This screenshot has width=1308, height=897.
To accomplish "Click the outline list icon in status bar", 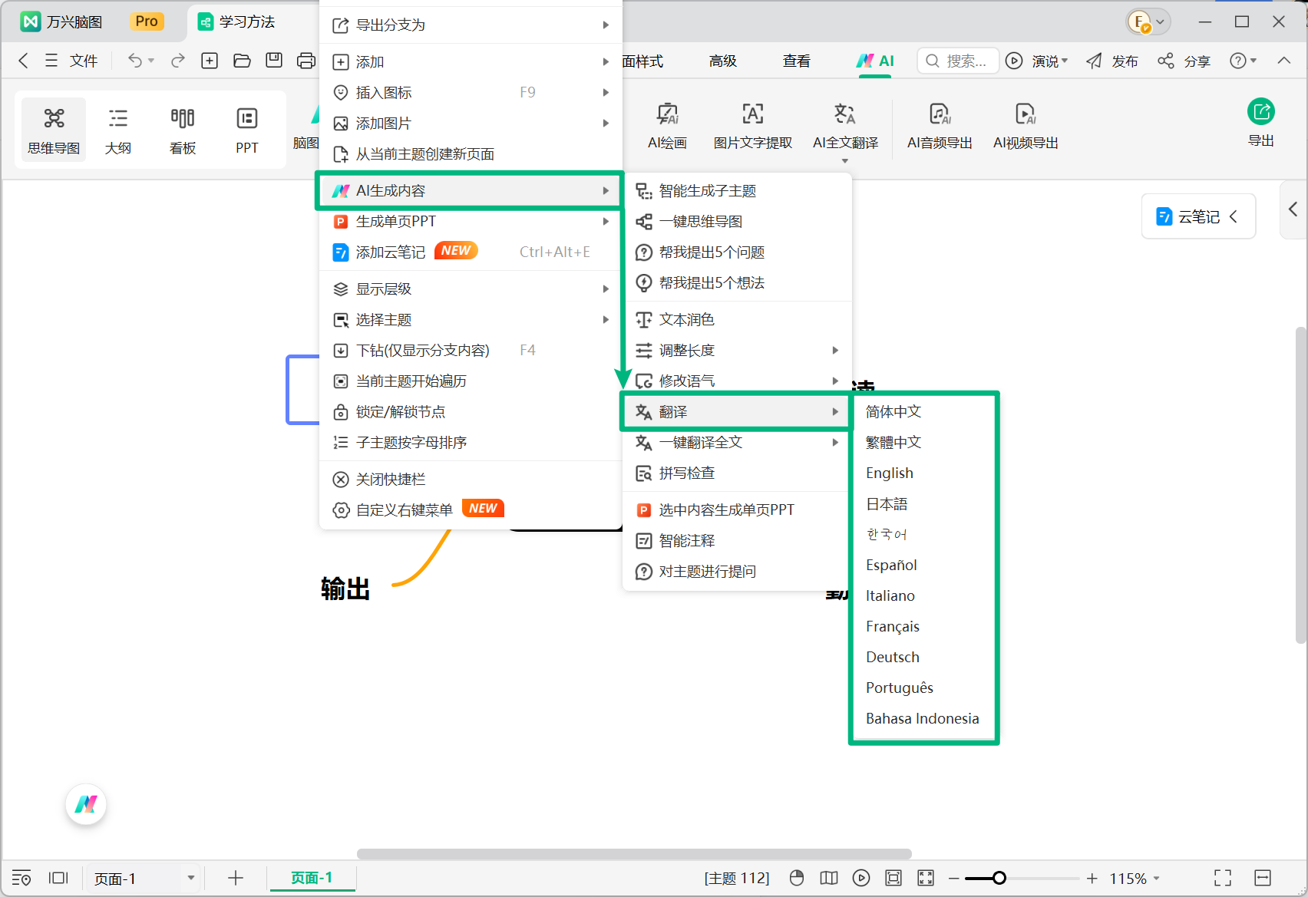I will [21, 878].
